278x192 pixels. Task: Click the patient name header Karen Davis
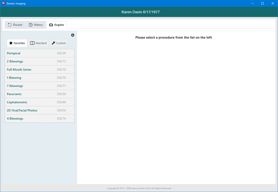pos(141,12)
